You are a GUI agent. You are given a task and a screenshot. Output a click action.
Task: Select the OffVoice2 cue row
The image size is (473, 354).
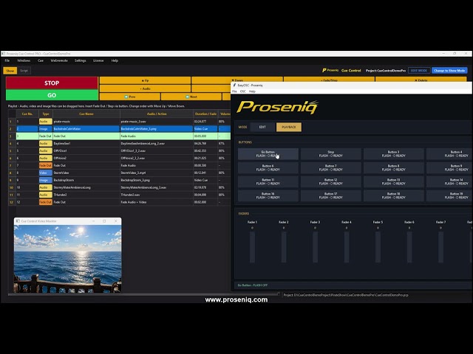(120, 158)
